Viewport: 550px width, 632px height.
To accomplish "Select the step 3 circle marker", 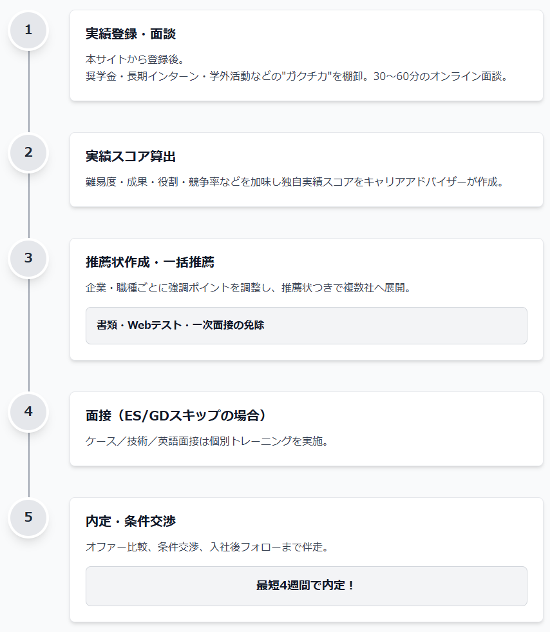I will tap(28, 259).
